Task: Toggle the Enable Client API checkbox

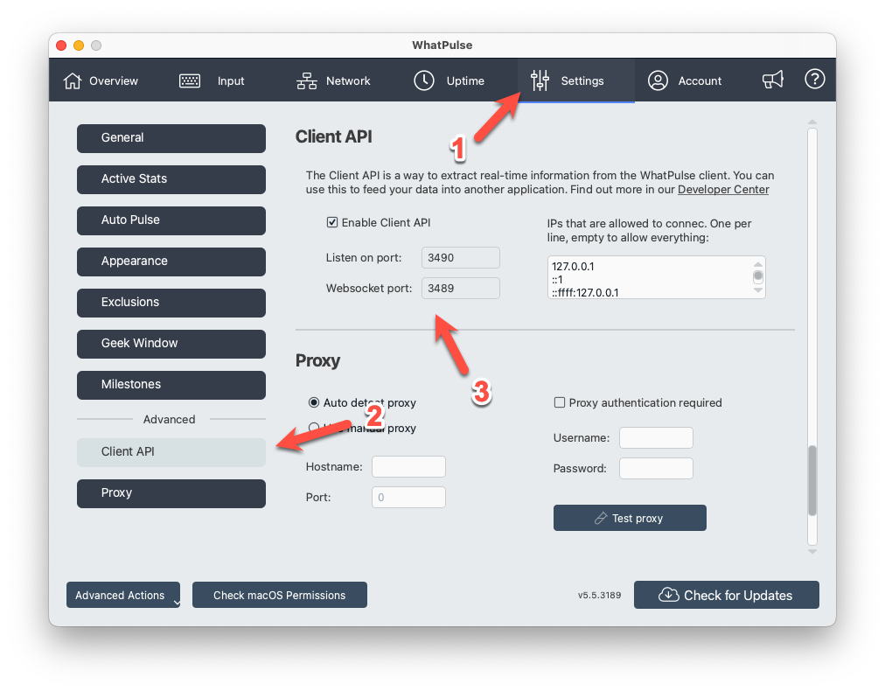Action: [x=332, y=222]
